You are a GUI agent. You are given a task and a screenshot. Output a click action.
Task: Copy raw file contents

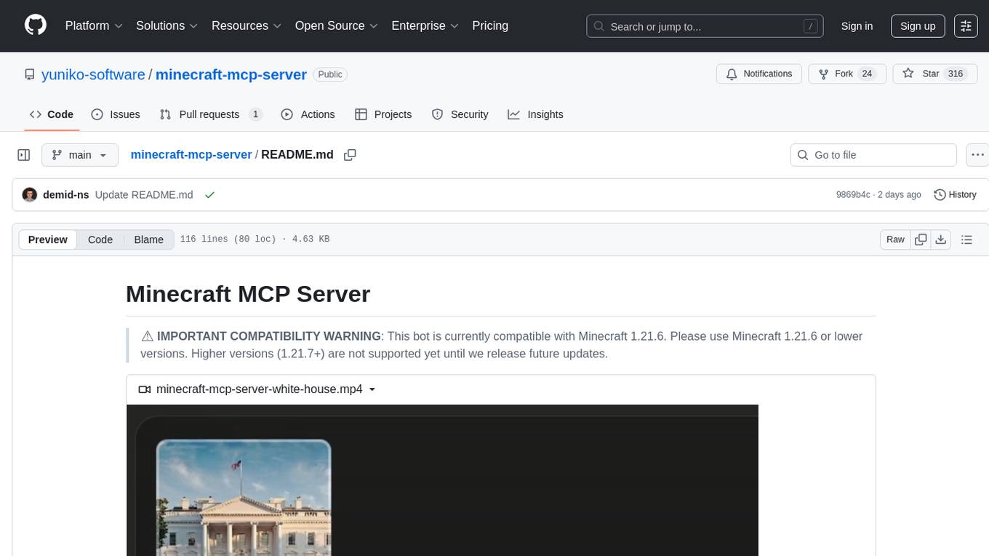tap(921, 239)
